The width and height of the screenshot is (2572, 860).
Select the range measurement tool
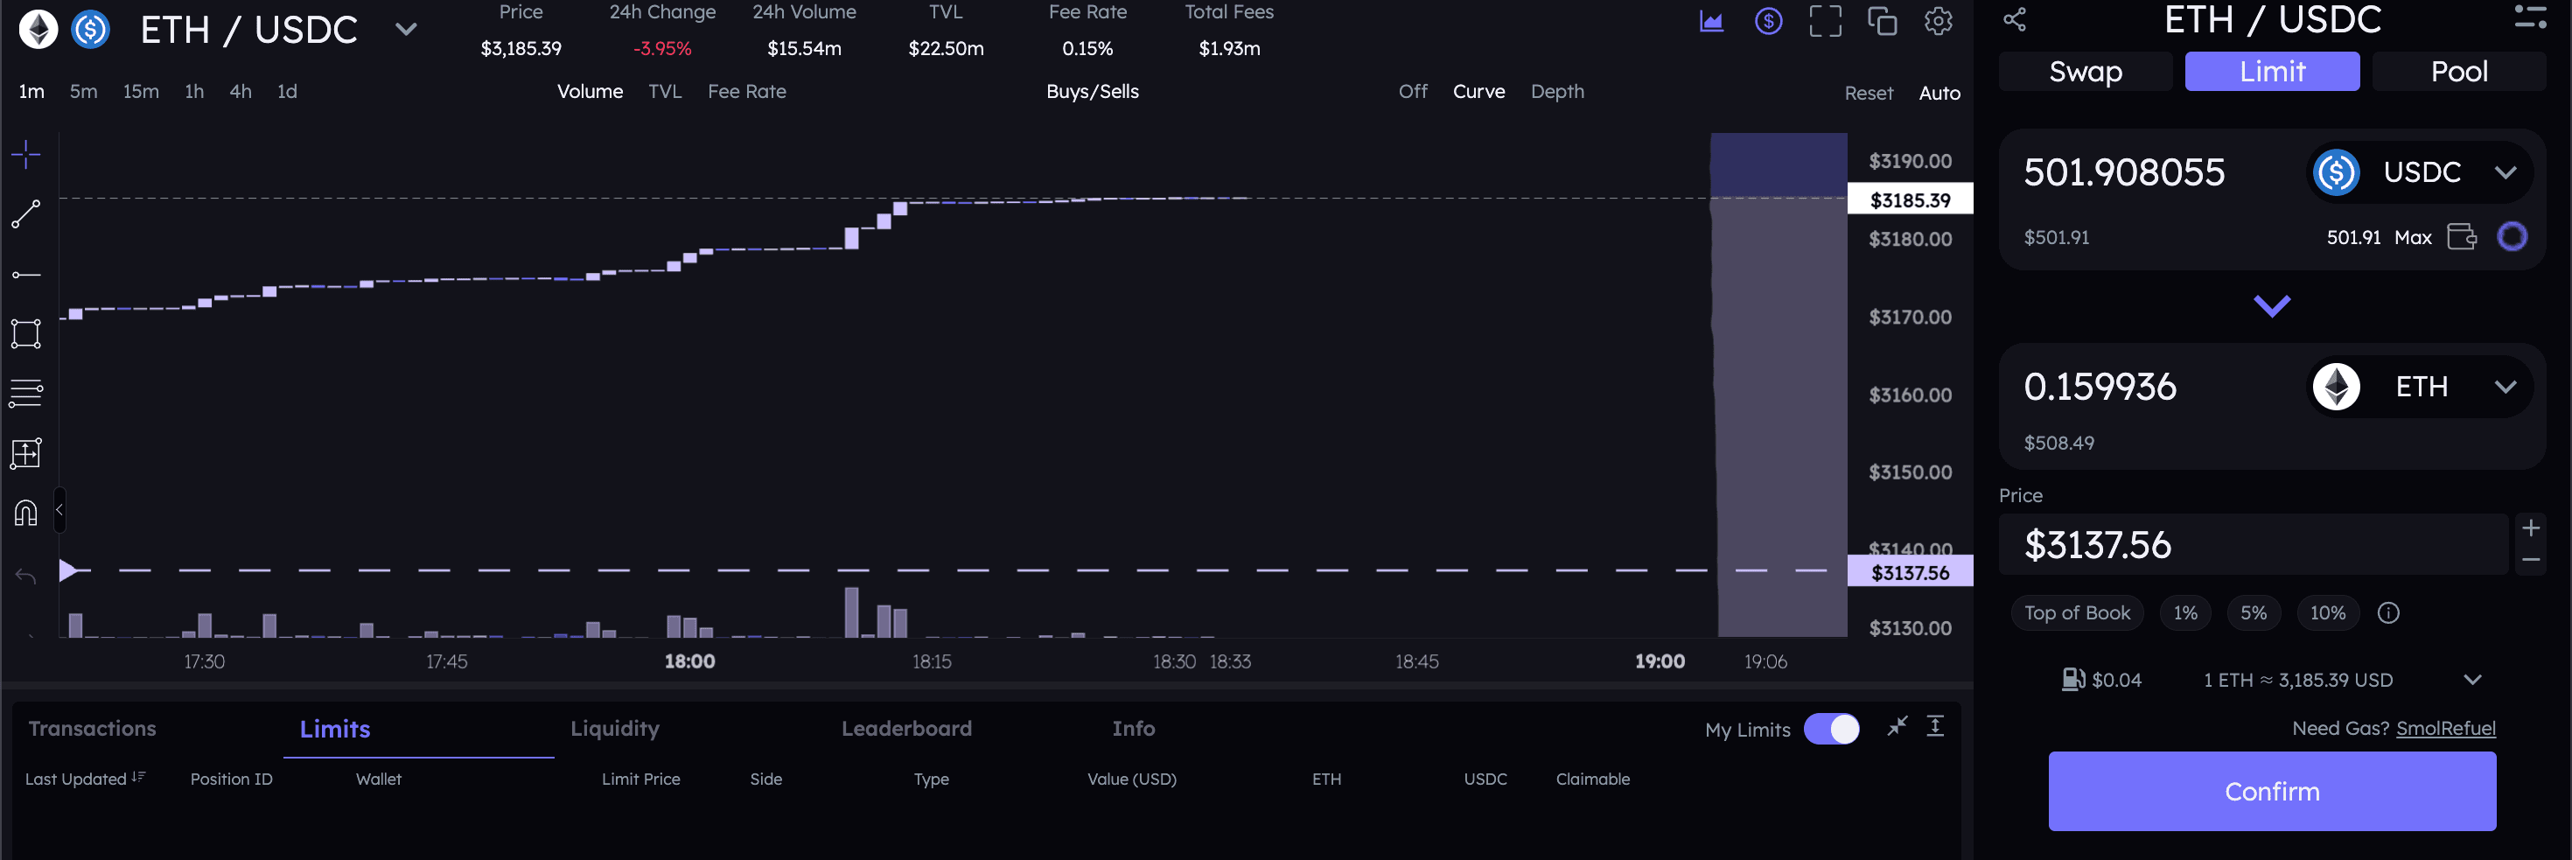[x=26, y=453]
